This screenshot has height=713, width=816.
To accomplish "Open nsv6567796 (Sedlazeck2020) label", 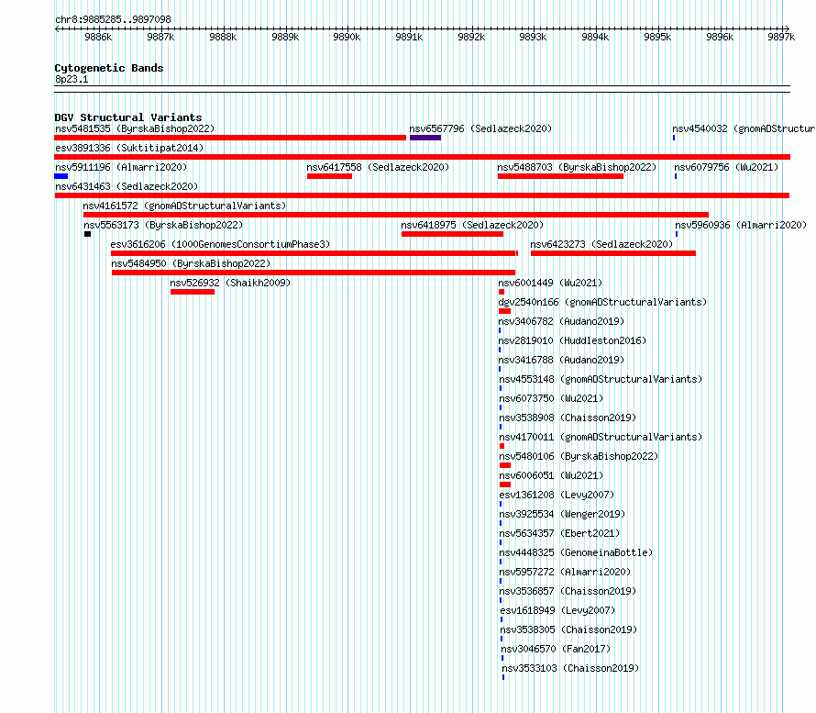I will click(x=480, y=128).
